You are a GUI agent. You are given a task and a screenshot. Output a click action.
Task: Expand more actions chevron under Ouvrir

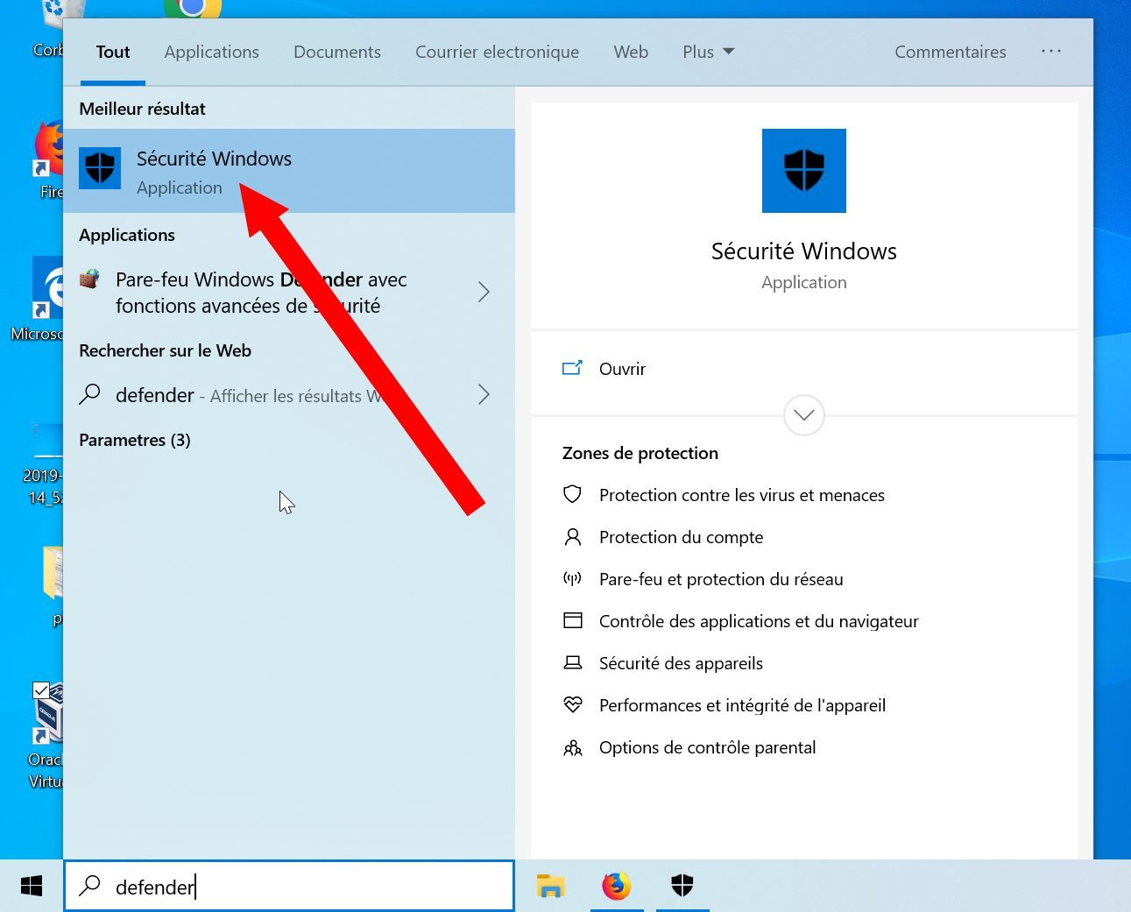[x=803, y=415]
